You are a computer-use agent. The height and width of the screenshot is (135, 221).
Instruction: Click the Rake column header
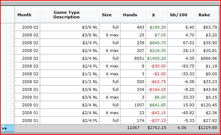pos(207,14)
